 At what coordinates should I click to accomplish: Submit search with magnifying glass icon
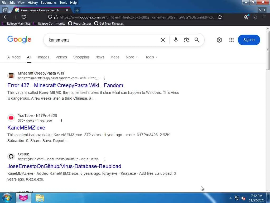[x=197, y=40]
